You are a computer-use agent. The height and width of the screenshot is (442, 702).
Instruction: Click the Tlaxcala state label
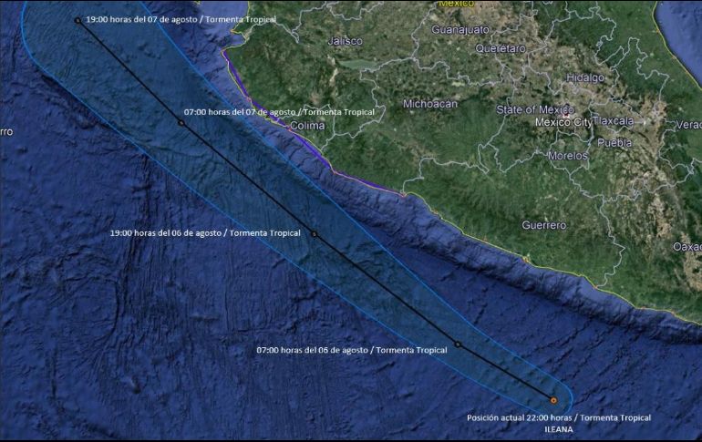click(614, 121)
